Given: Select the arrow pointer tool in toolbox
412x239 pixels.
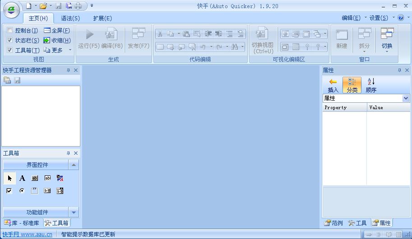Looking at the screenshot, I should (x=10, y=178).
